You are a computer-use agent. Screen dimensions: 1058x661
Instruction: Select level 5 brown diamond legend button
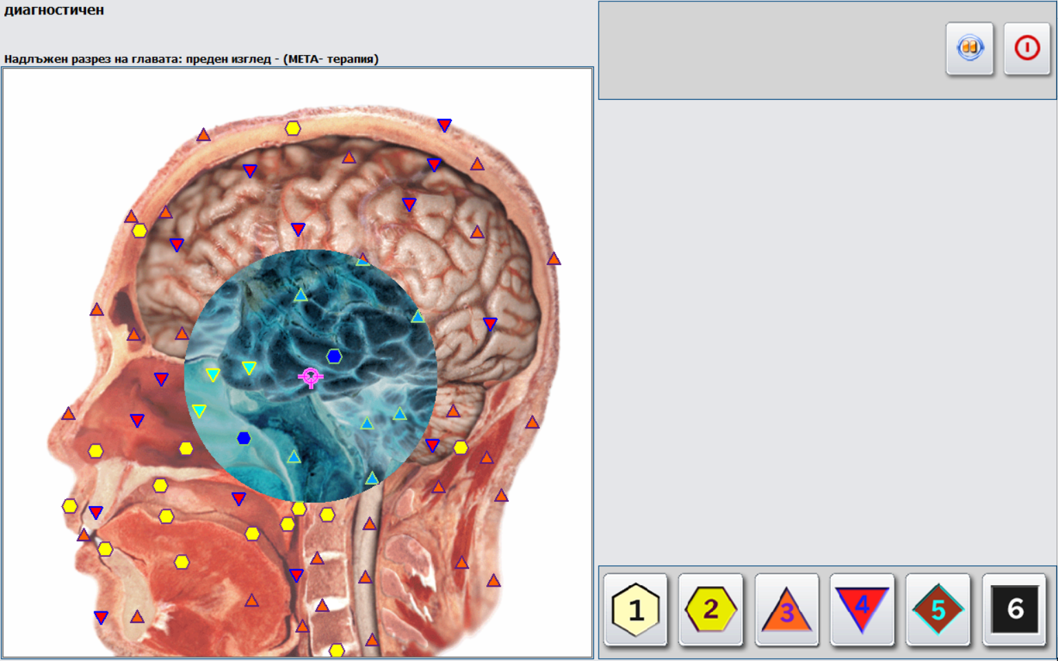(x=937, y=609)
